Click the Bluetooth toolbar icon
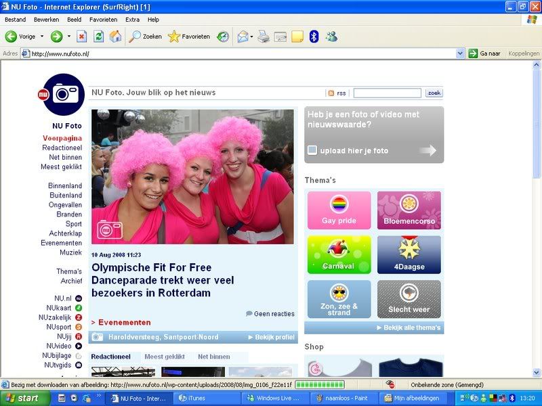 [x=314, y=37]
